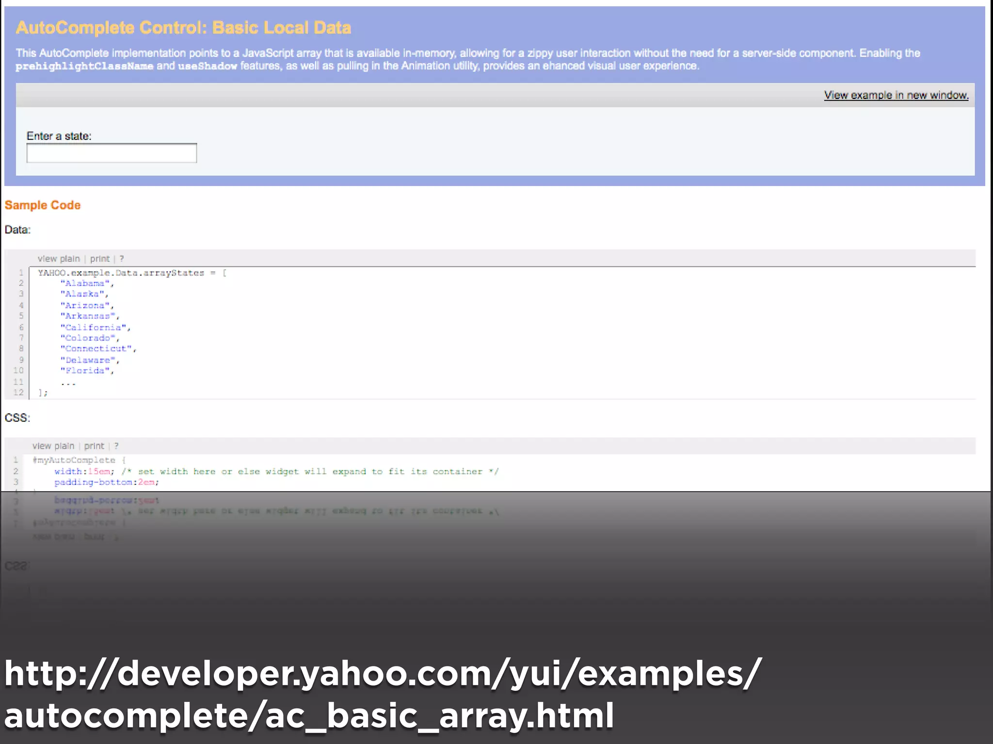Click the 'Sample Code' heading
The image size is (993, 744).
click(x=43, y=205)
